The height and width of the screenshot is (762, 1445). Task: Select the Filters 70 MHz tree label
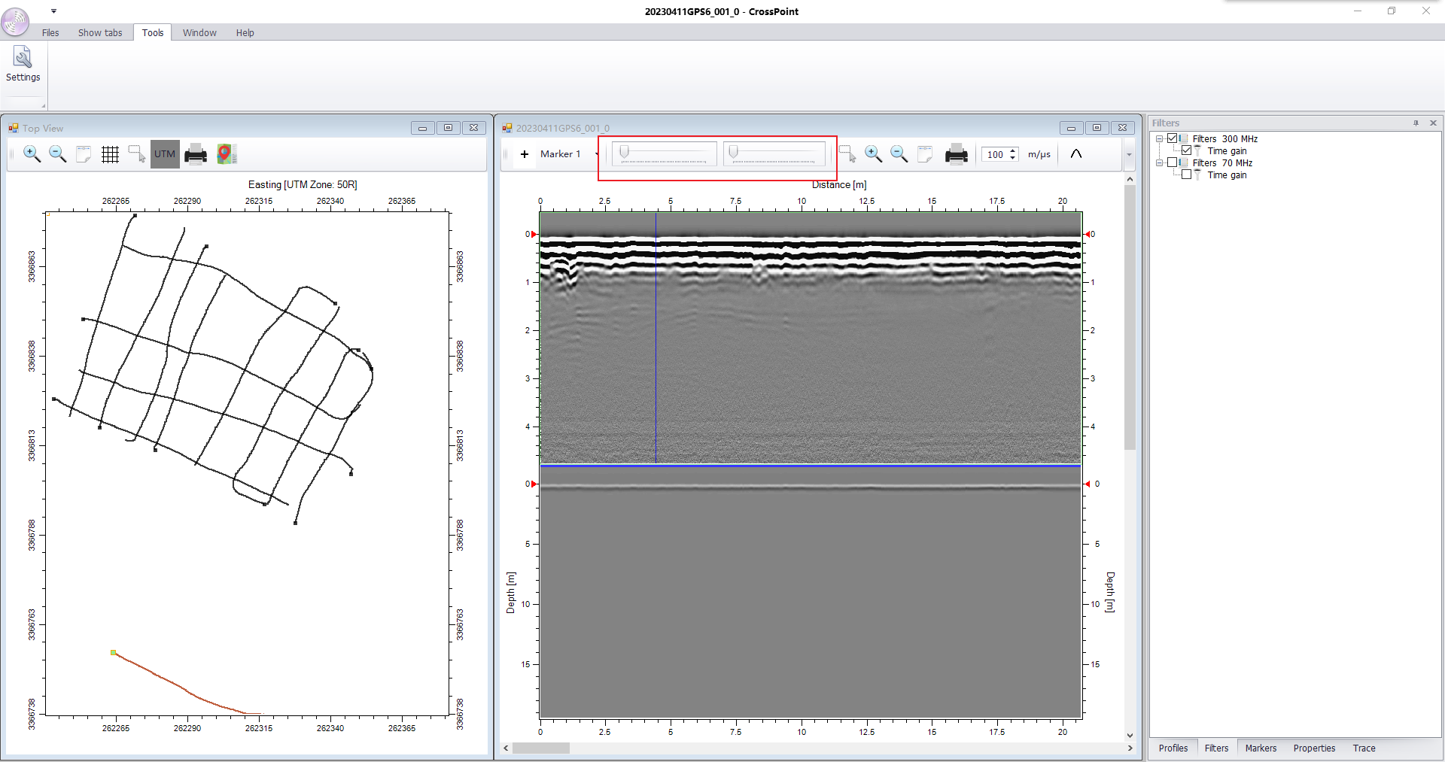1222,163
